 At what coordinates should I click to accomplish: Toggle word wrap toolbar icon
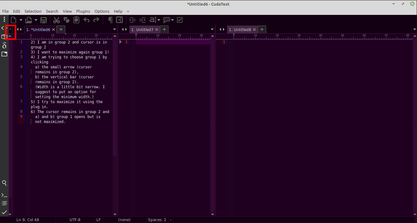click(x=119, y=20)
